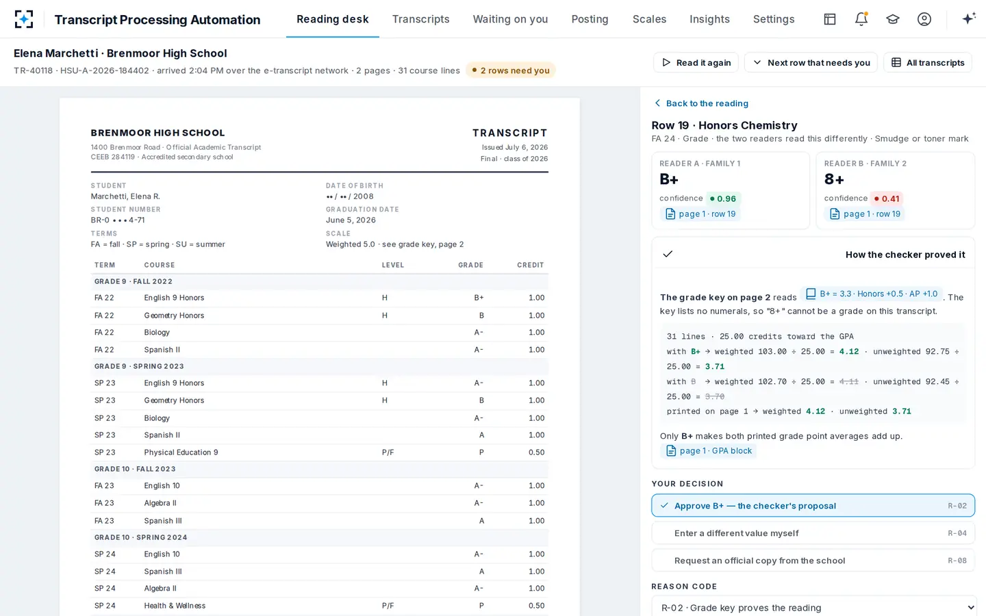
Task: Select Reader A B+ reading card
Action: click(731, 190)
